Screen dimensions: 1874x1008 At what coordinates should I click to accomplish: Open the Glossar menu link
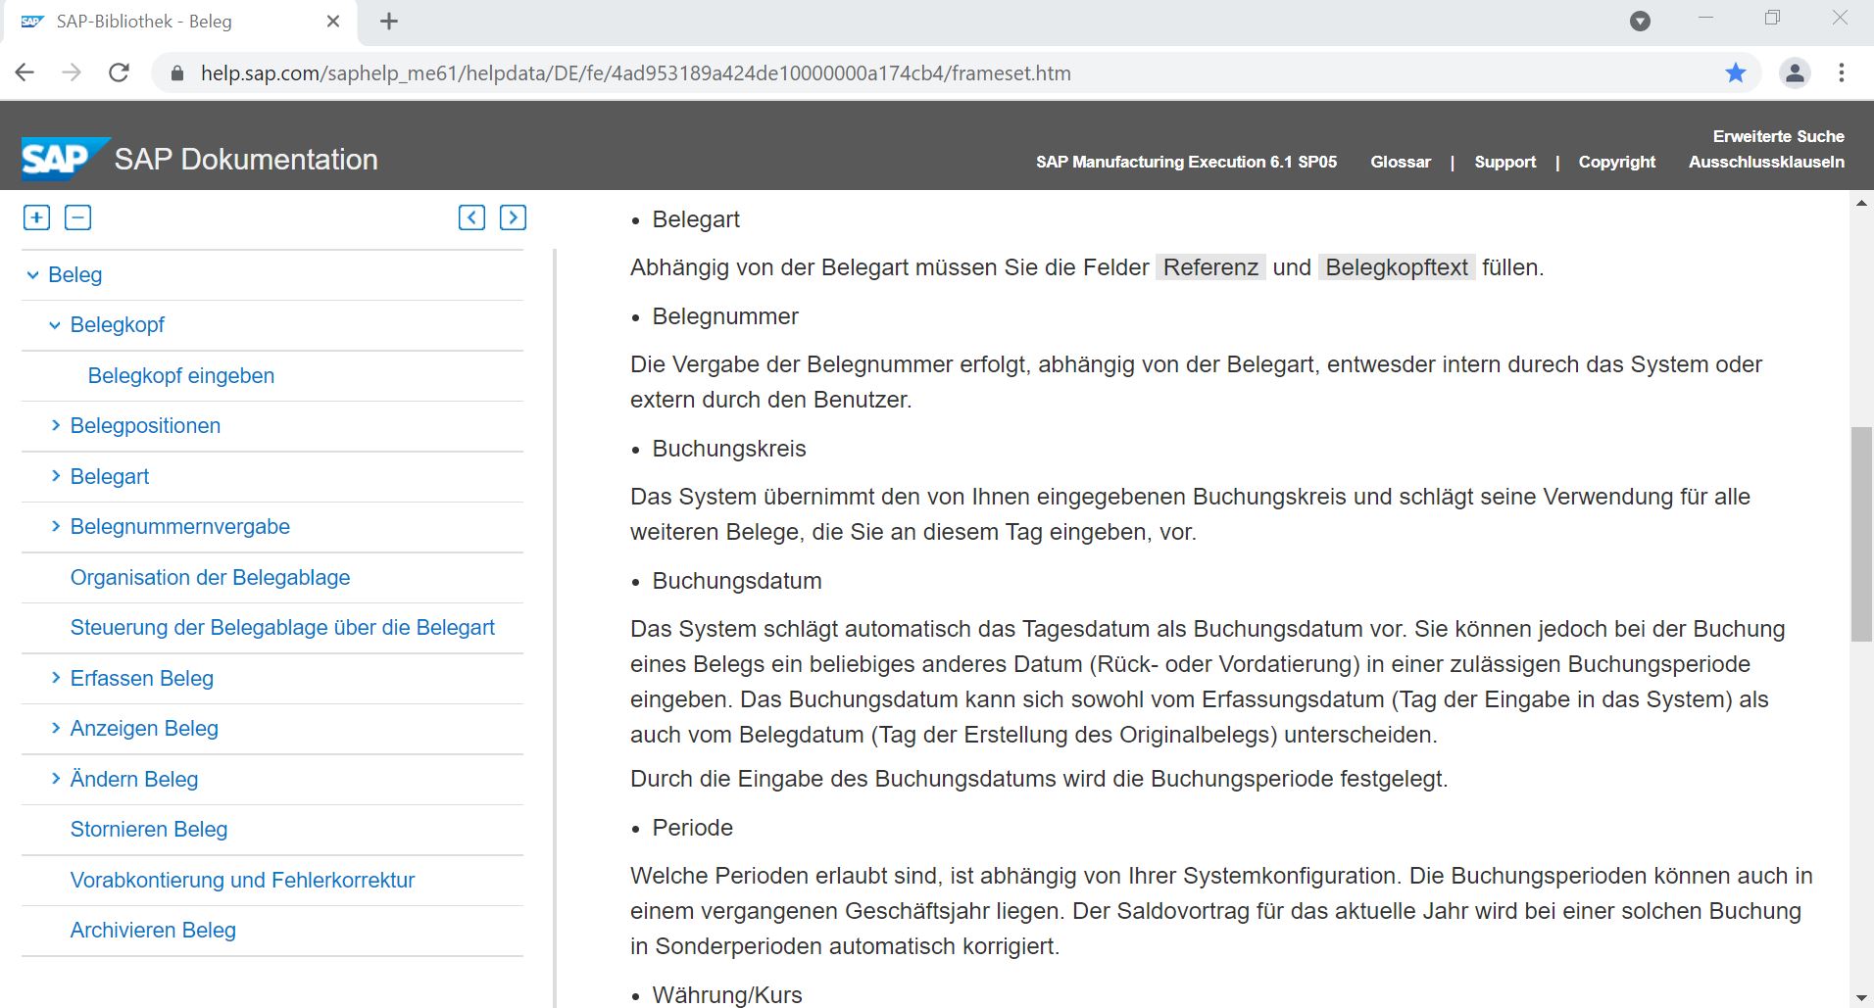[x=1401, y=162]
